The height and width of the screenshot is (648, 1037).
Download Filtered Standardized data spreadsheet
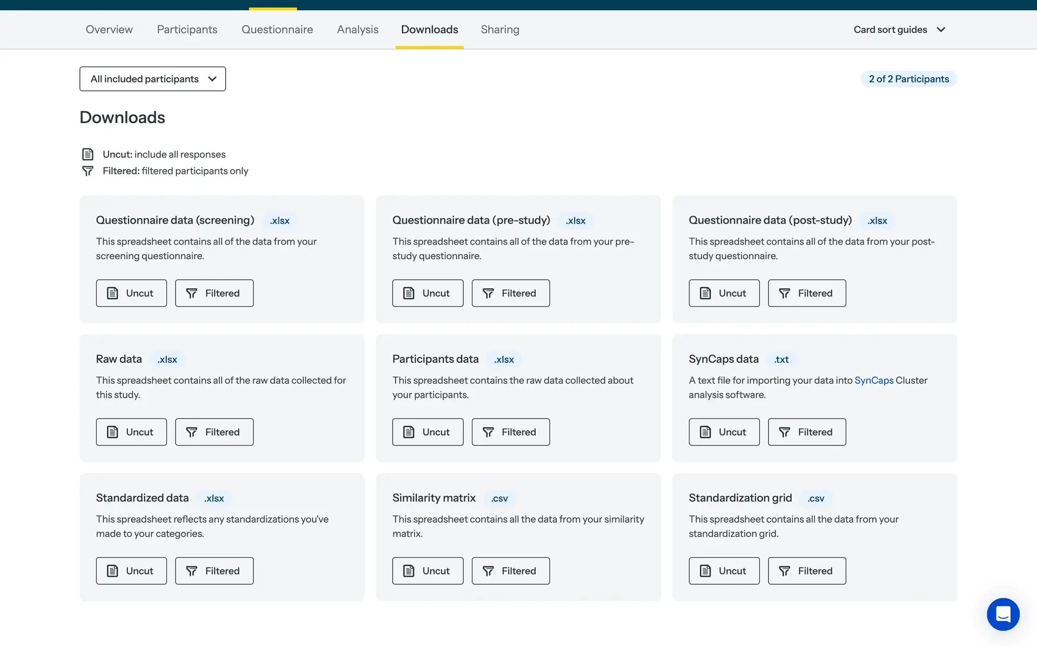214,571
